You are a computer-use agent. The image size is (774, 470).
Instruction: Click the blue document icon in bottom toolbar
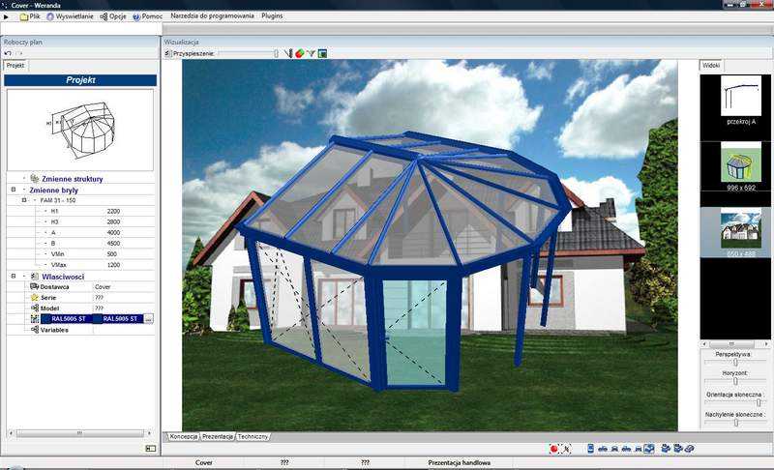tap(590, 449)
